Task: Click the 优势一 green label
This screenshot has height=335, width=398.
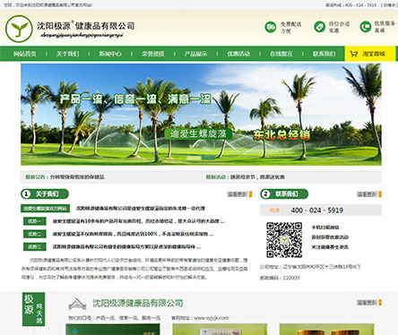Action: tap(35, 221)
